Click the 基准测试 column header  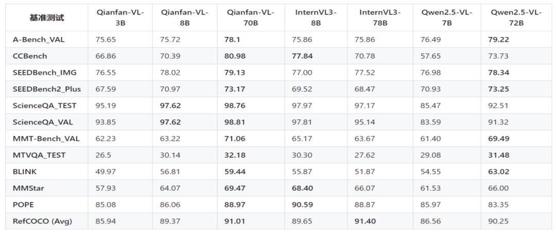click(x=47, y=17)
